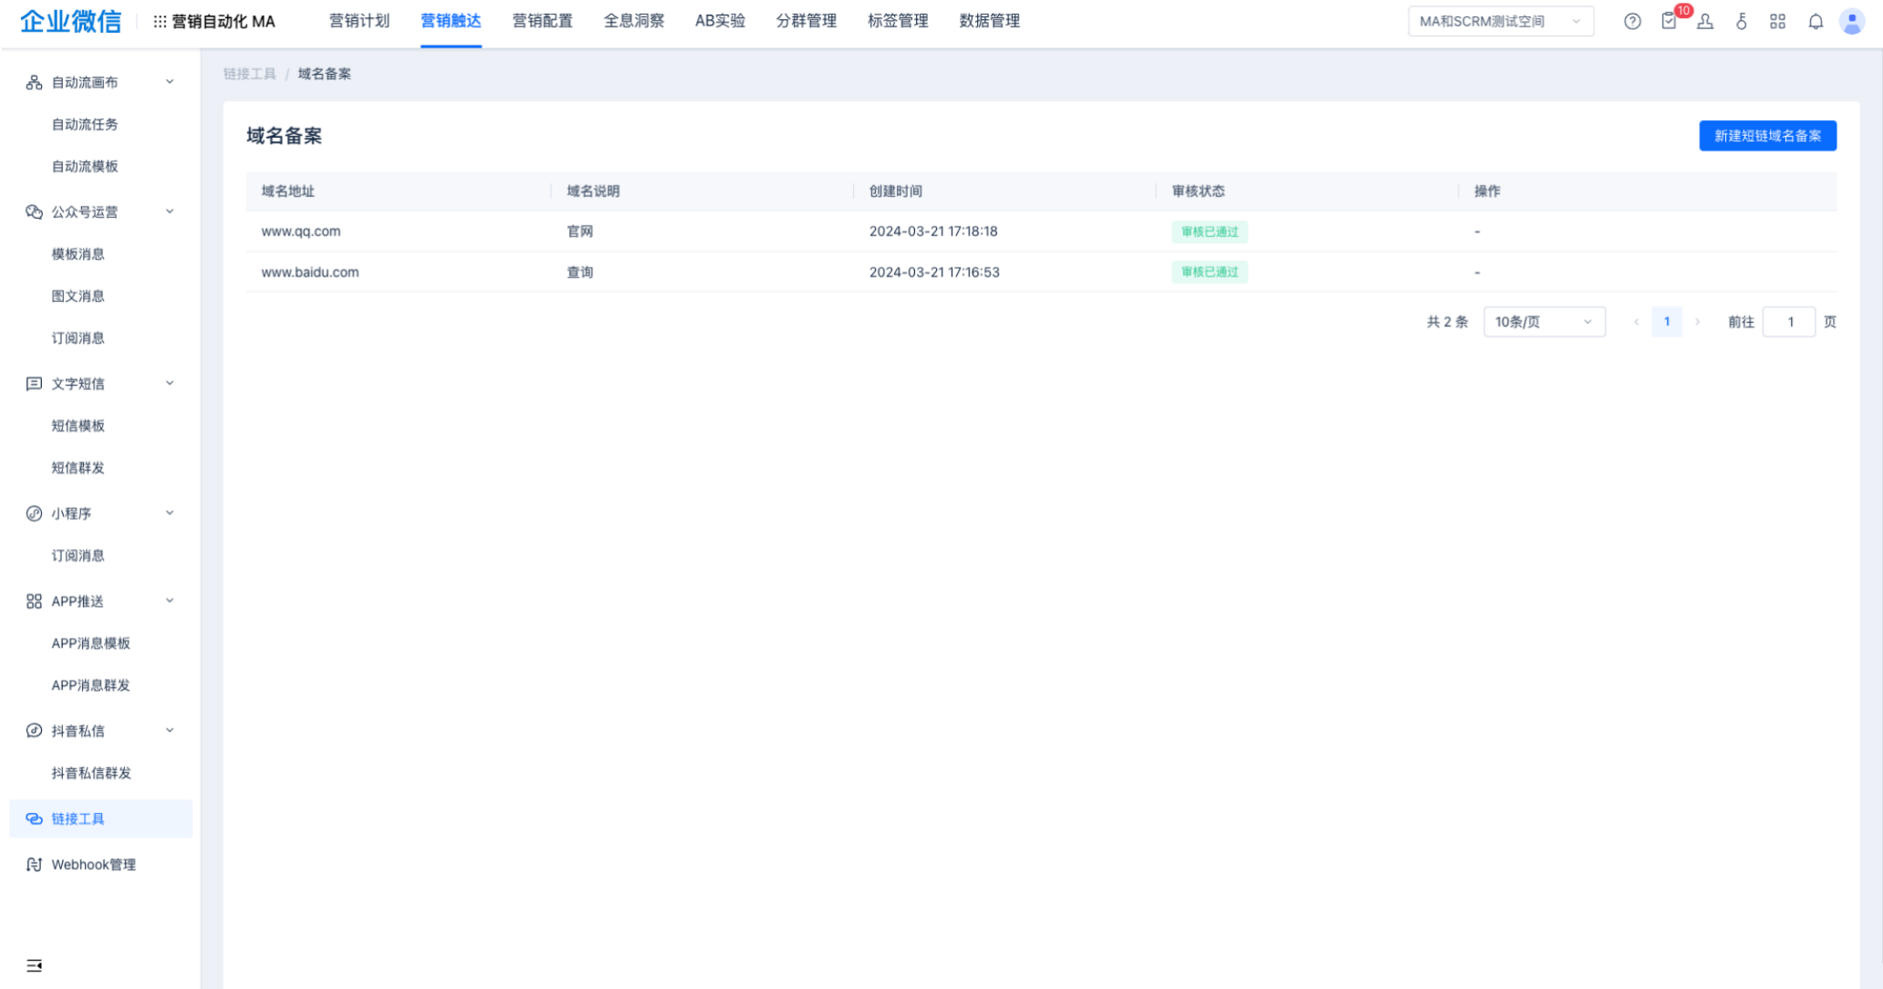Switch to the 营销配置 tab

543,21
